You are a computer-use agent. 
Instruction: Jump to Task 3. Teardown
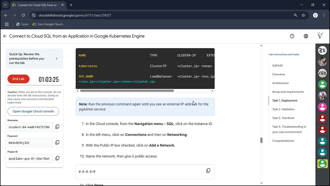(283, 118)
